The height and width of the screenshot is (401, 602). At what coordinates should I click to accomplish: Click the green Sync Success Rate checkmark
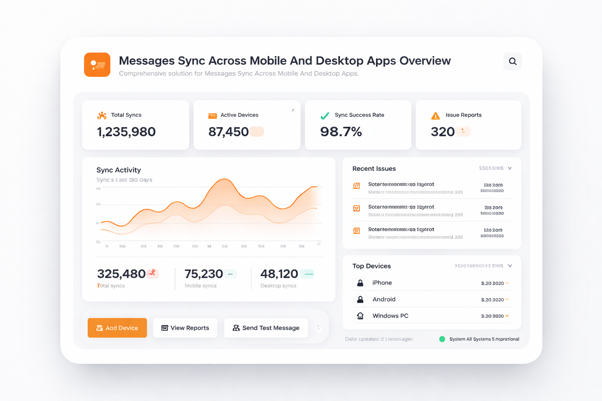[325, 116]
